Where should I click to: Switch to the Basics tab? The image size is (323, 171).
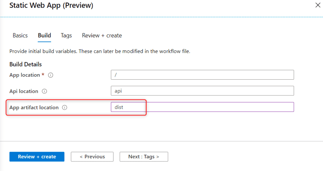point(20,36)
